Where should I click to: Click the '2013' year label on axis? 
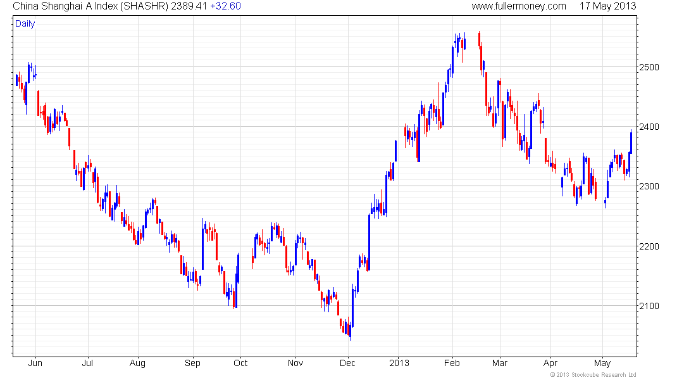coord(399,363)
